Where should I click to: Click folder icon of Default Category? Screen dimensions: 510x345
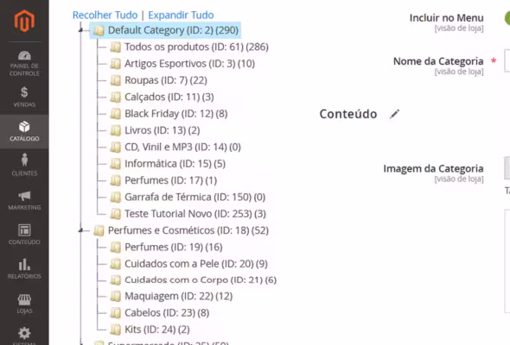coord(99,30)
